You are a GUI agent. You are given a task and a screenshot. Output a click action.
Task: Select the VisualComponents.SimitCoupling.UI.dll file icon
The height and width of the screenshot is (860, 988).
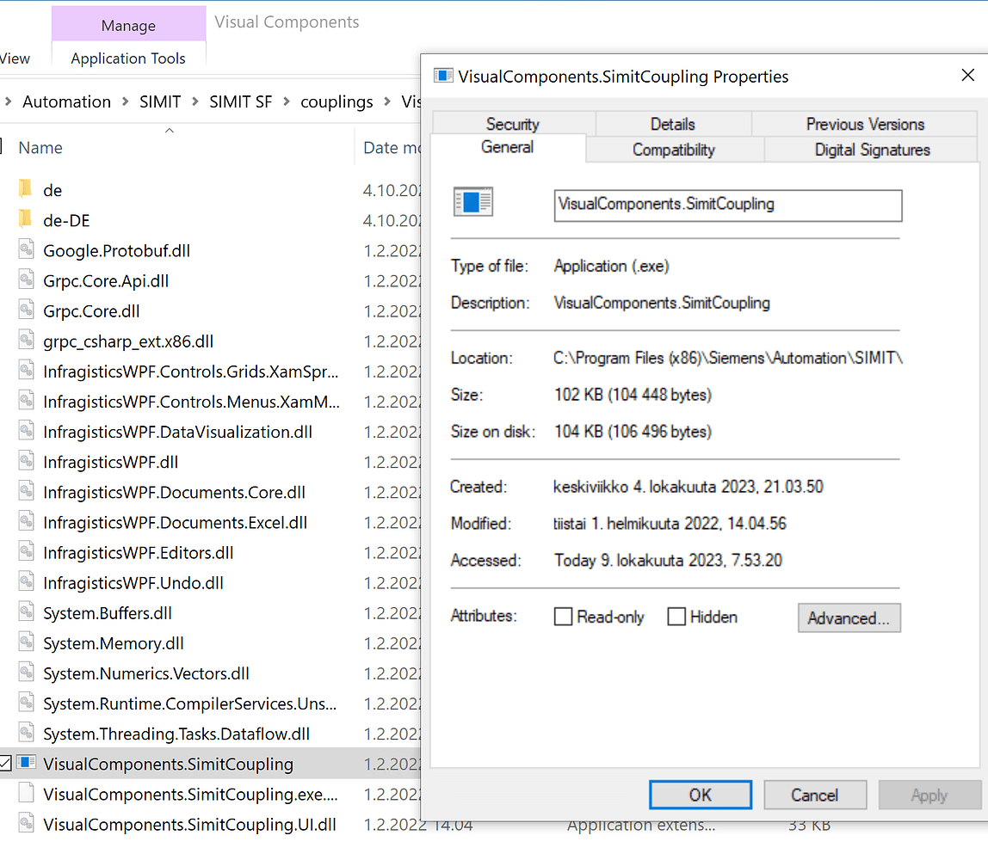pos(25,824)
